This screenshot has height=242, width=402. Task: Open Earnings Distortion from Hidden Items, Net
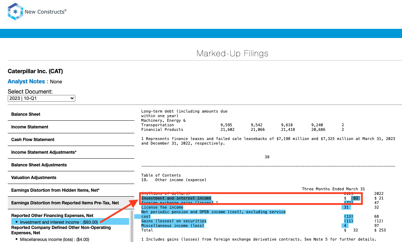(71, 190)
